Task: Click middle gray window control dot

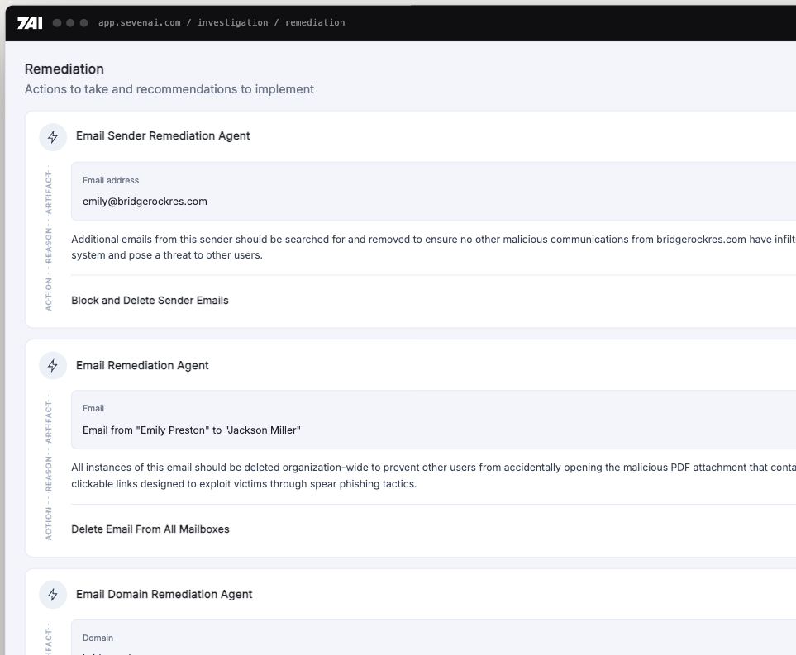Action: [70, 23]
